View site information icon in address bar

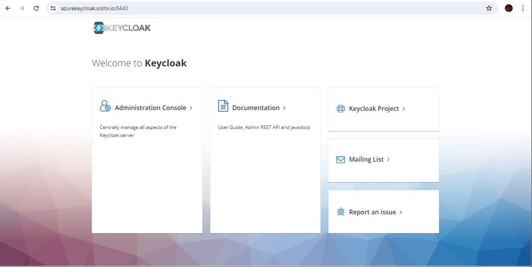point(53,8)
